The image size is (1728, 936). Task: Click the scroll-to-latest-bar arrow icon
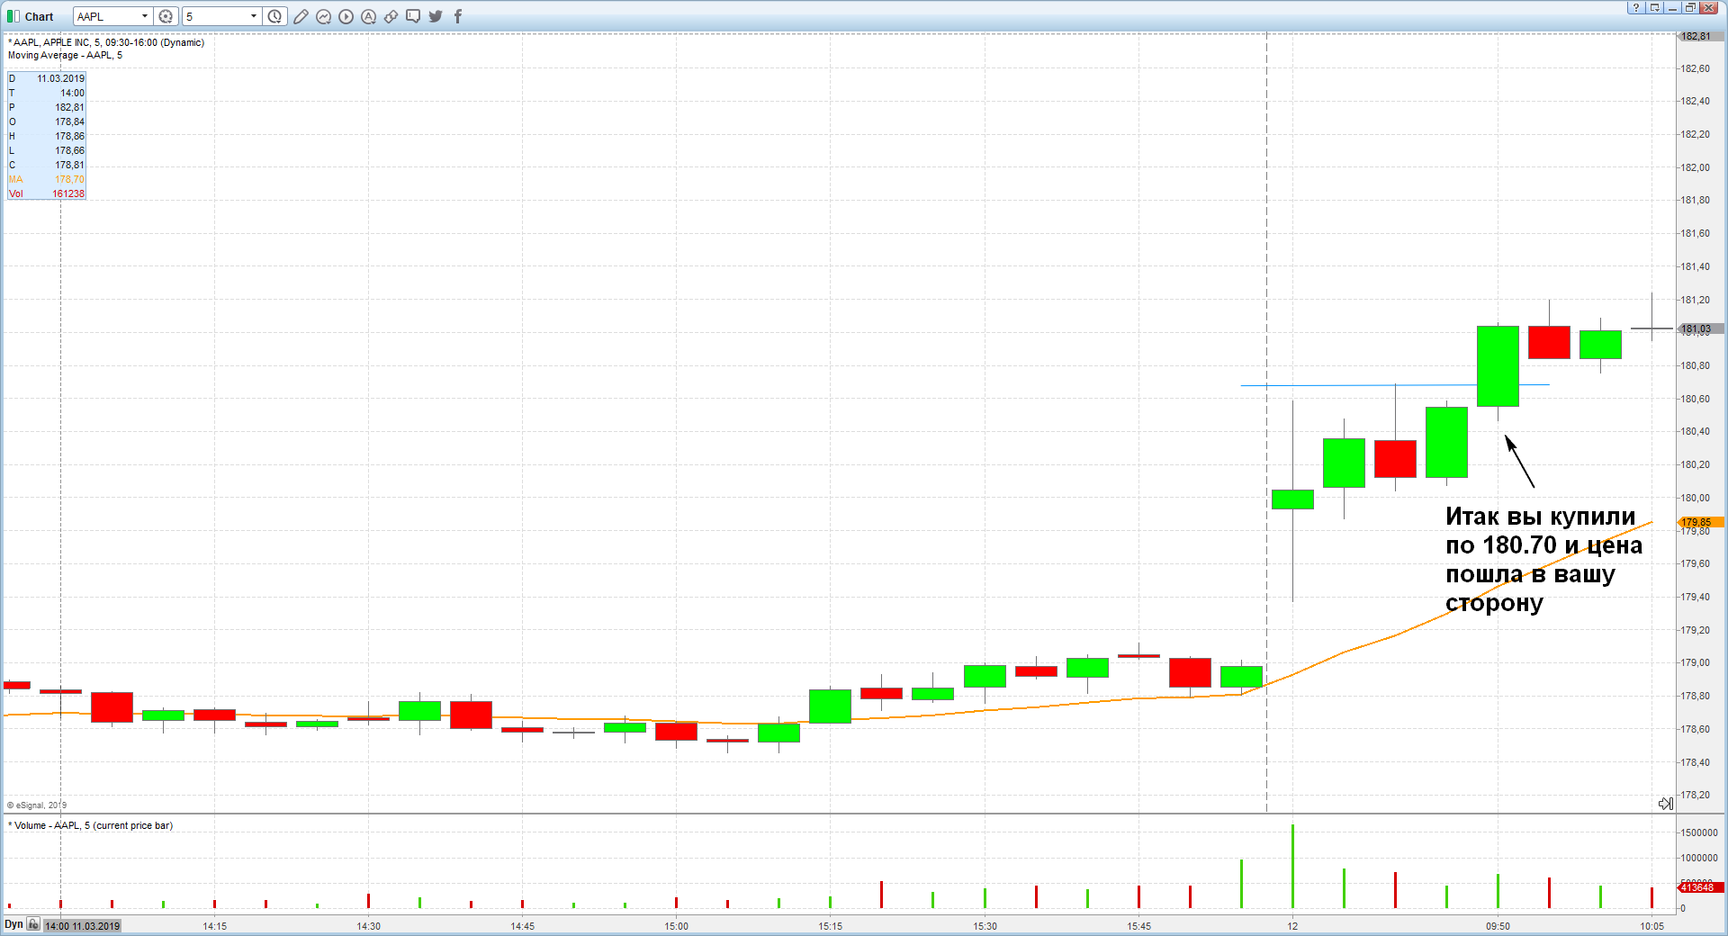pyautogui.click(x=1665, y=803)
